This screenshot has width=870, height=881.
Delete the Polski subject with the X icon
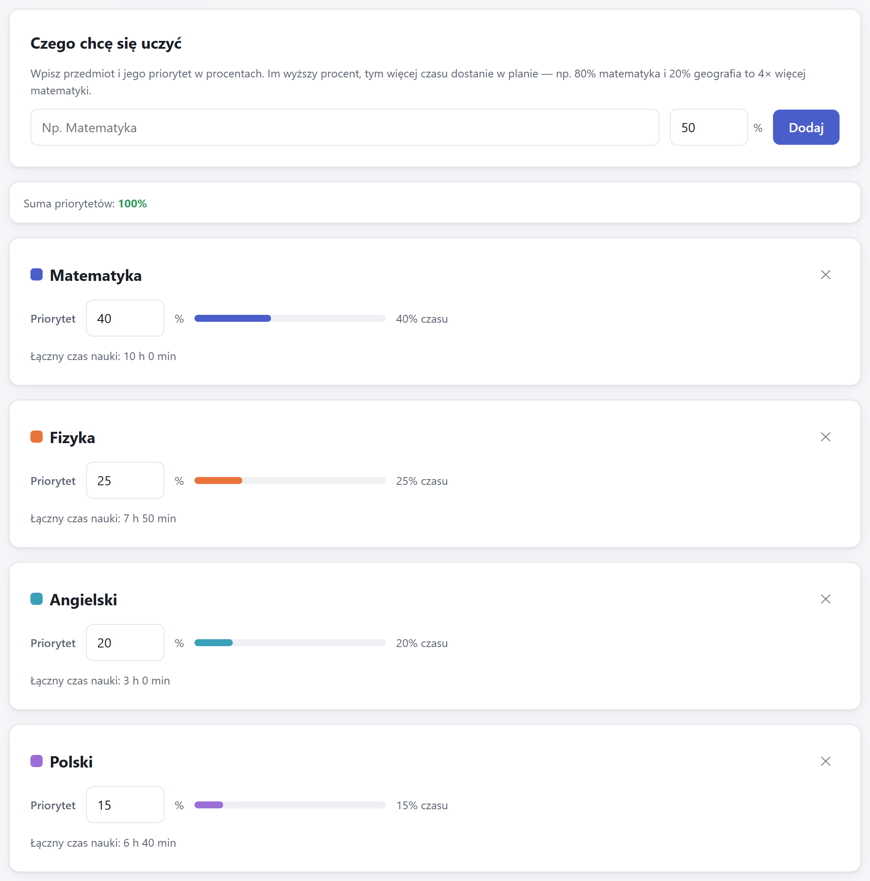click(825, 761)
